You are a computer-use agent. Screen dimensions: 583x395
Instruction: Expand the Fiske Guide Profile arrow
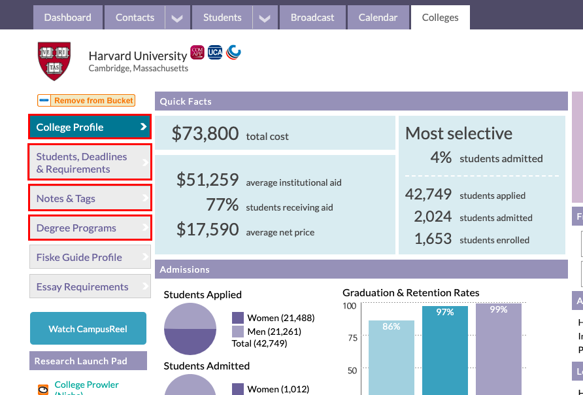click(145, 257)
